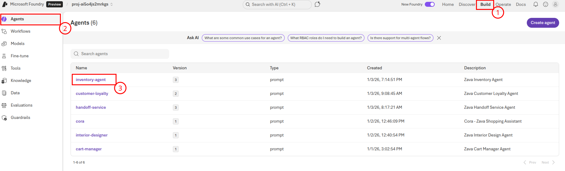Open the Models sidebar icon
This screenshot has height=171, width=565.
pyautogui.click(x=4, y=44)
